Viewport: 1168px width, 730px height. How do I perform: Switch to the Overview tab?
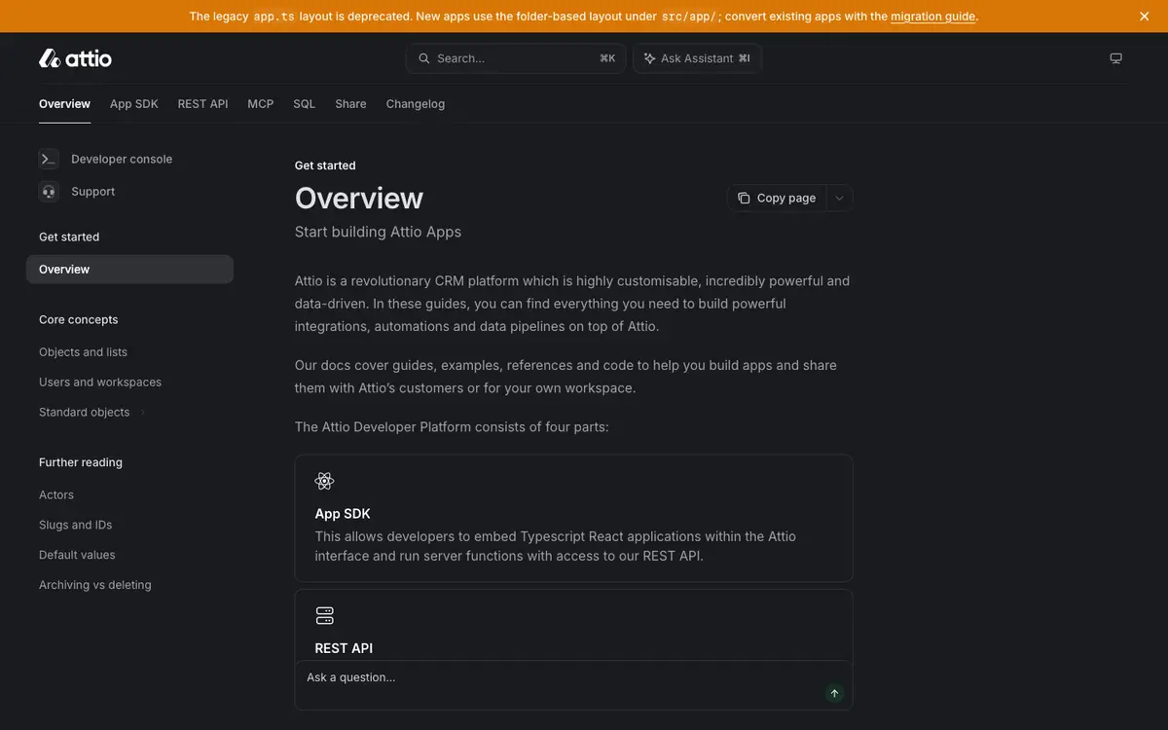[64, 104]
